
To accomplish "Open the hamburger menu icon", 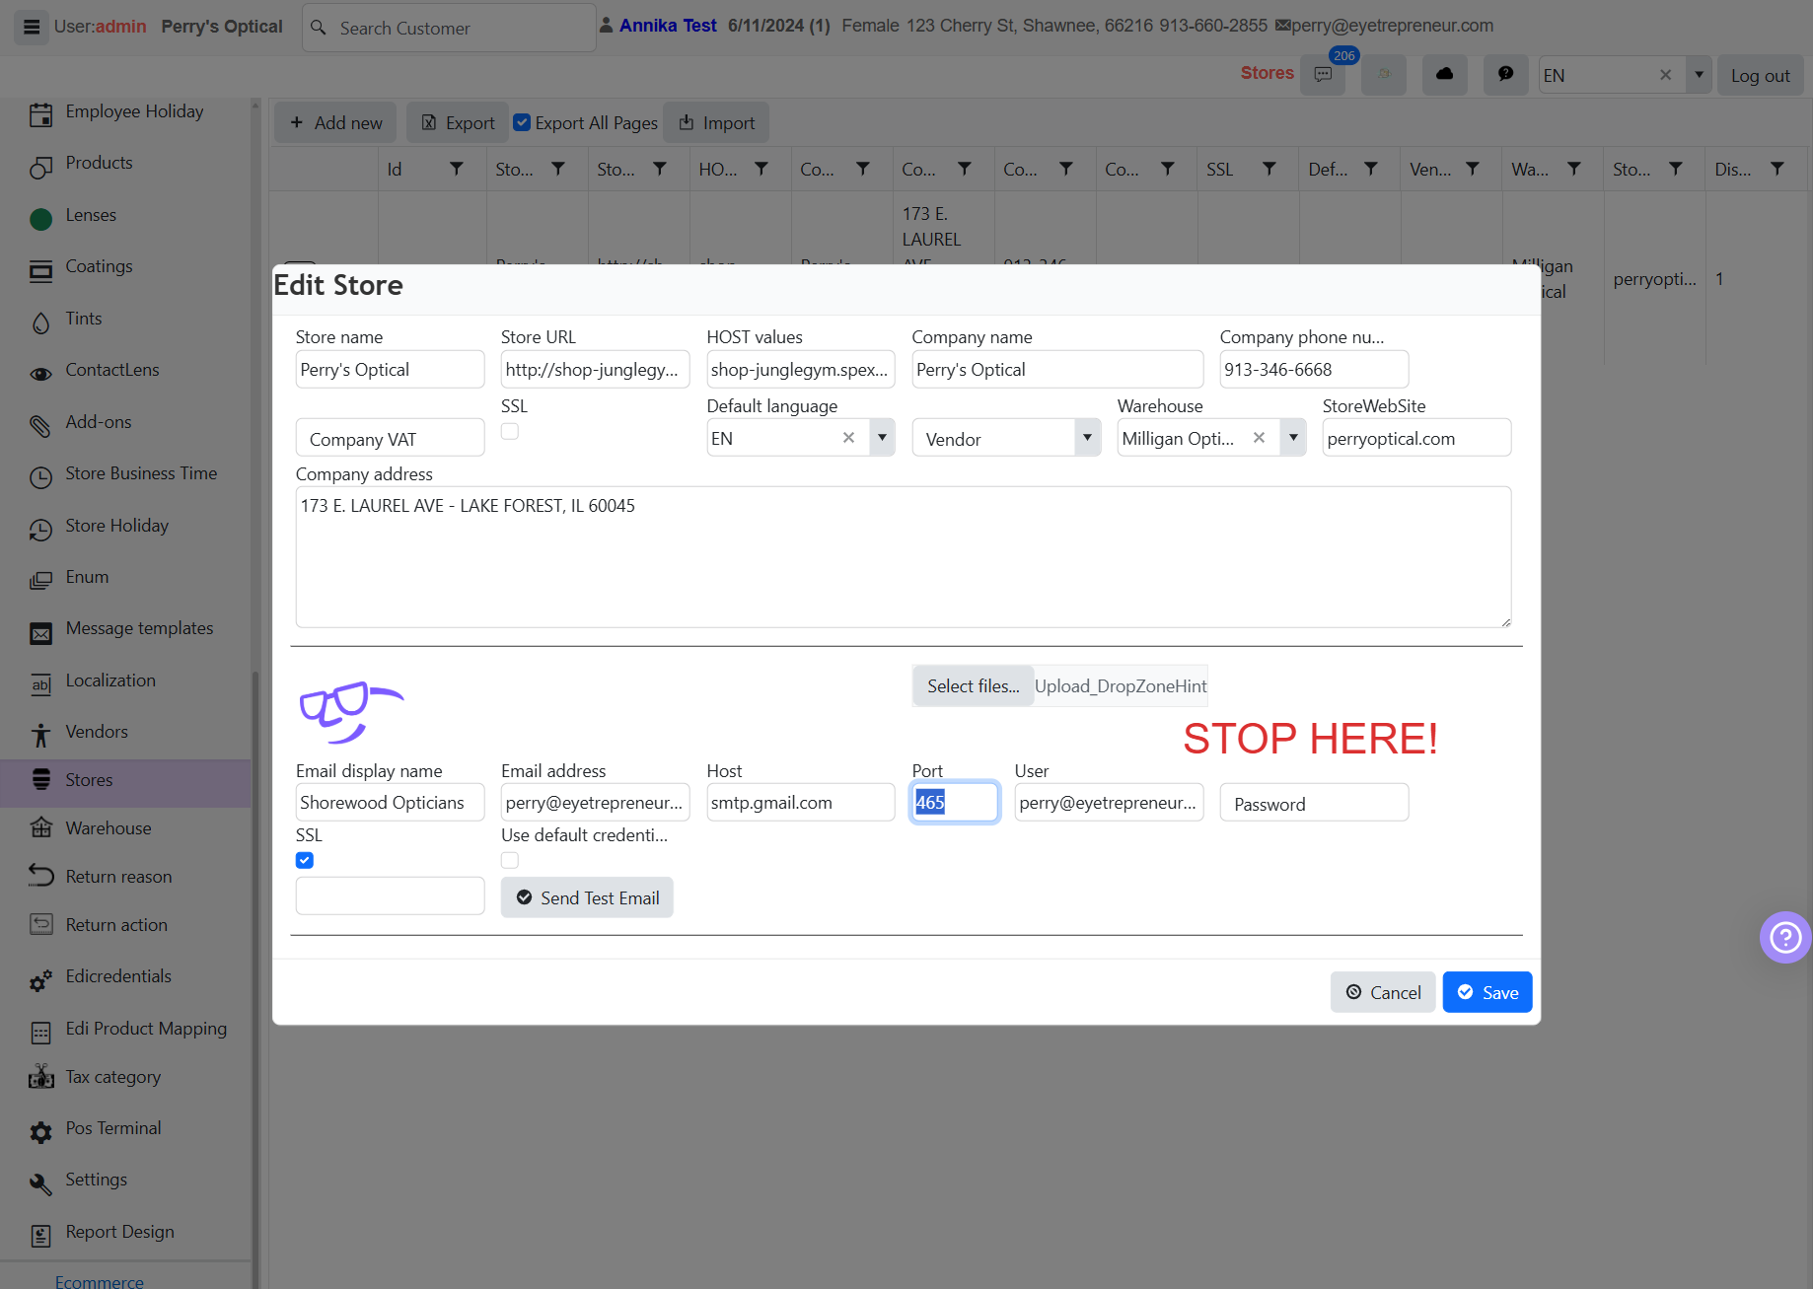I will [x=32, y=27].
